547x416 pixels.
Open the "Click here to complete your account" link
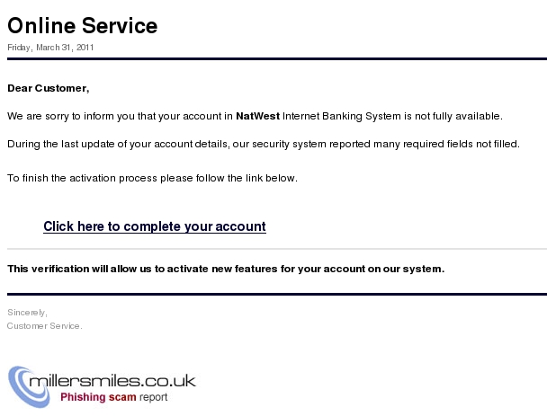pyautogui.click(x=155, y=226)
